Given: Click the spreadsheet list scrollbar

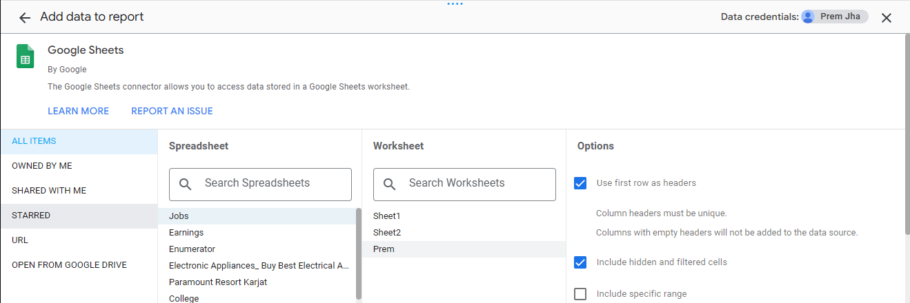Looking at the screenshot, I should click(359, 254).
